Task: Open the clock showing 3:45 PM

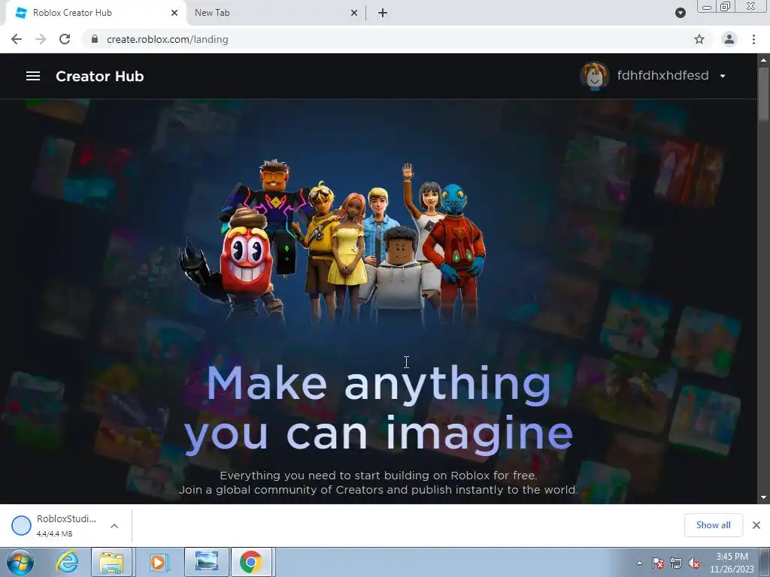Action: [x=732, y=563]
